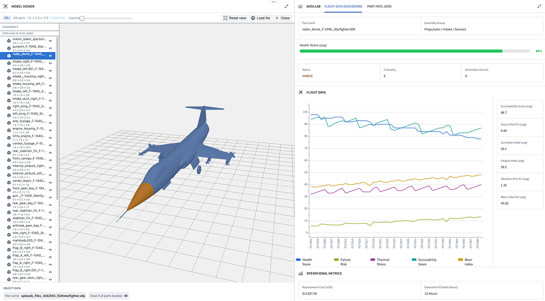Select Flap_B_right_F-104G part row

(x=28, y=249)
